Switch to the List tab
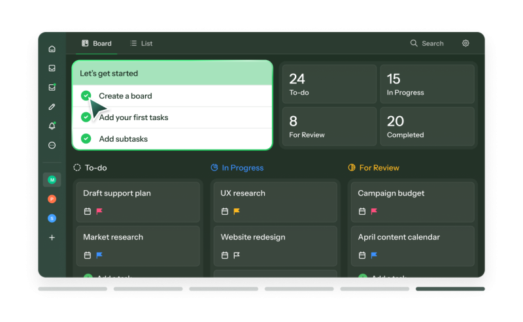 141,43
